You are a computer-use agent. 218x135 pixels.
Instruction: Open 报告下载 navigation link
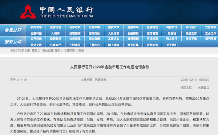(x=191, y=39)
